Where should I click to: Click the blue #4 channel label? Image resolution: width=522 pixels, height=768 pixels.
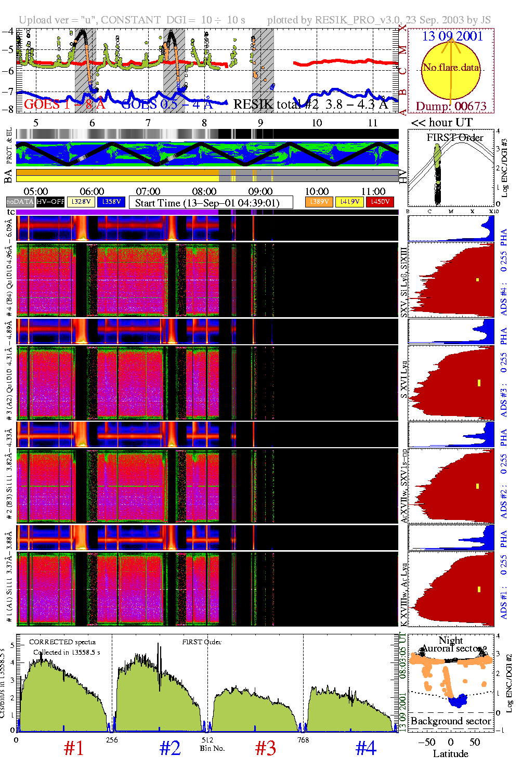tap(366, 748)
